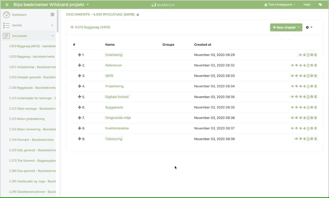Click the Created at column header

tap(203, 45)
